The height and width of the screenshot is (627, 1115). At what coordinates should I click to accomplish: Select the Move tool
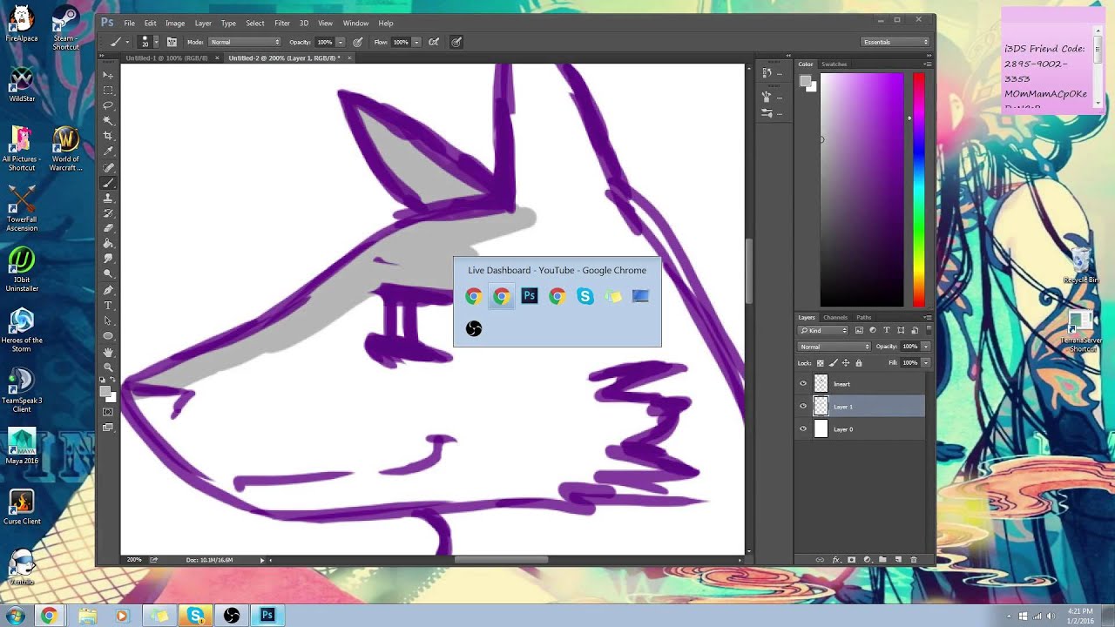108,75
